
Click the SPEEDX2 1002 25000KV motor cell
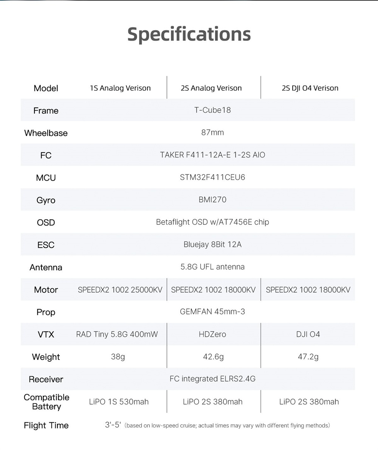tap(120, 290)
